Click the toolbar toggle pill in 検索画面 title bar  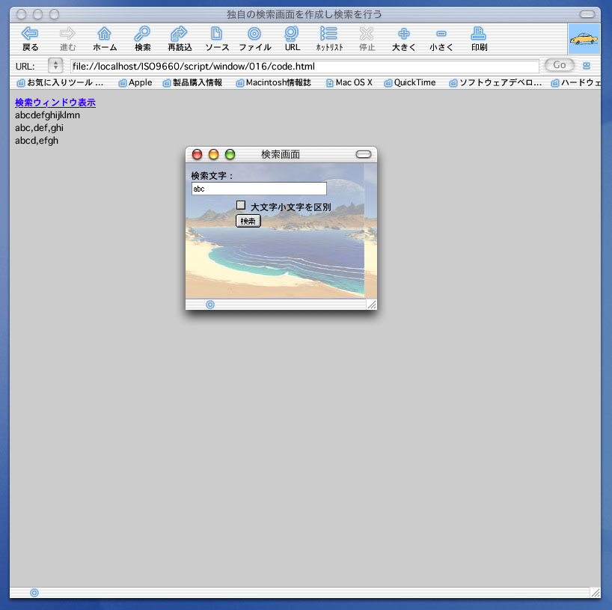click(x=364, y=154)
